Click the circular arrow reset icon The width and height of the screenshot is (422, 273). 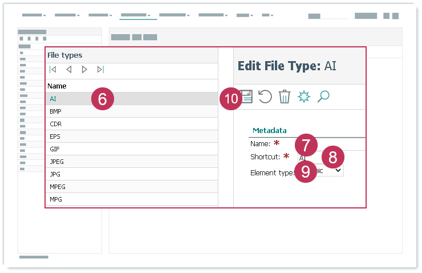pyautogui.click(x=265, y=97)
